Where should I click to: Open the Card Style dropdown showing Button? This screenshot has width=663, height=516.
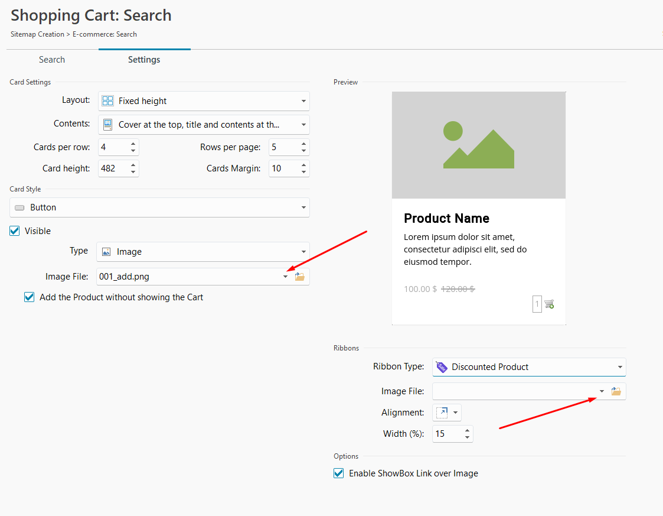[159, 207]
